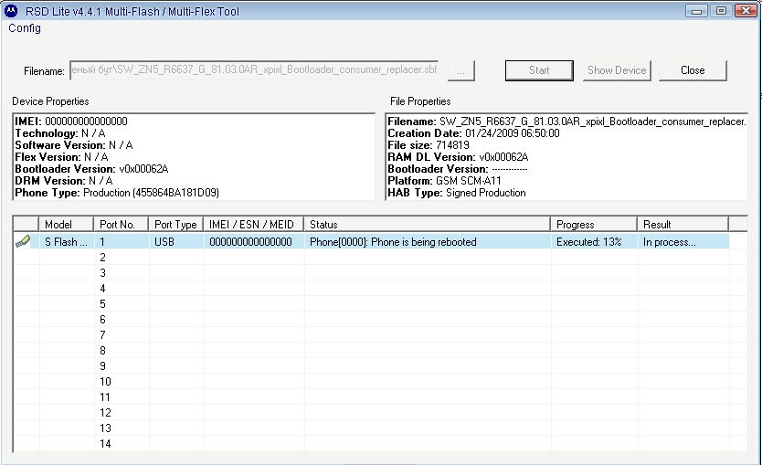The height and width of the screenshot is (465, 762).
Task: Click the Port No. column header
Action: point(121,224)
